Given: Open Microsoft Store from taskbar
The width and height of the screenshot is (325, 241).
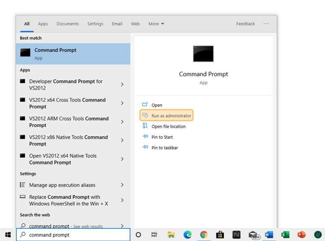Looking at the screenshot, I should pos(220,235).
